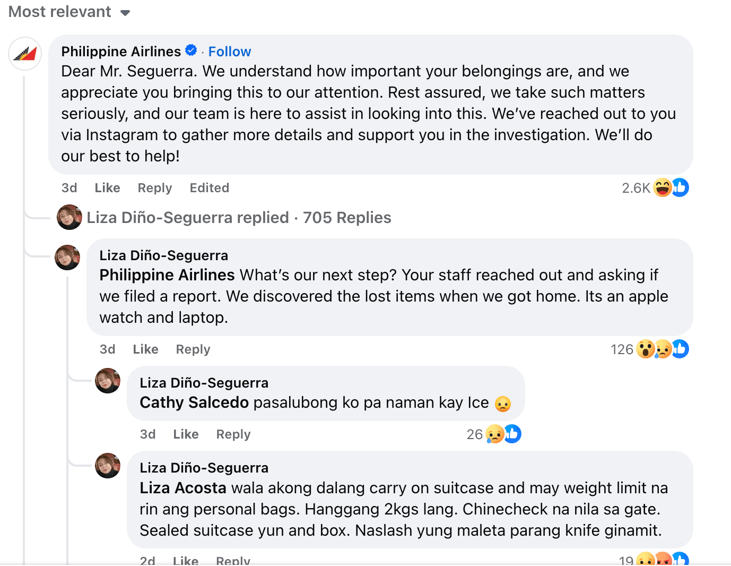Expand the 705 Replies thread
This screenshot has height=566, width=731.
coord(346,218)
